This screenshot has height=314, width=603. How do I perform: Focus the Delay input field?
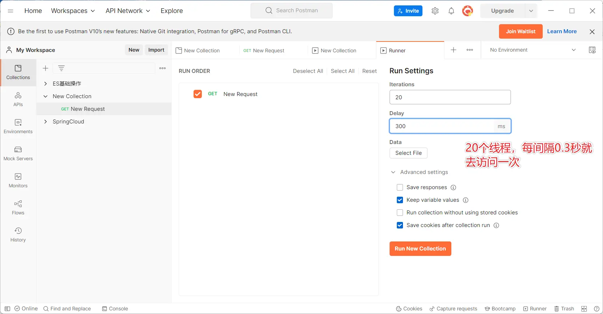[450, 126]
